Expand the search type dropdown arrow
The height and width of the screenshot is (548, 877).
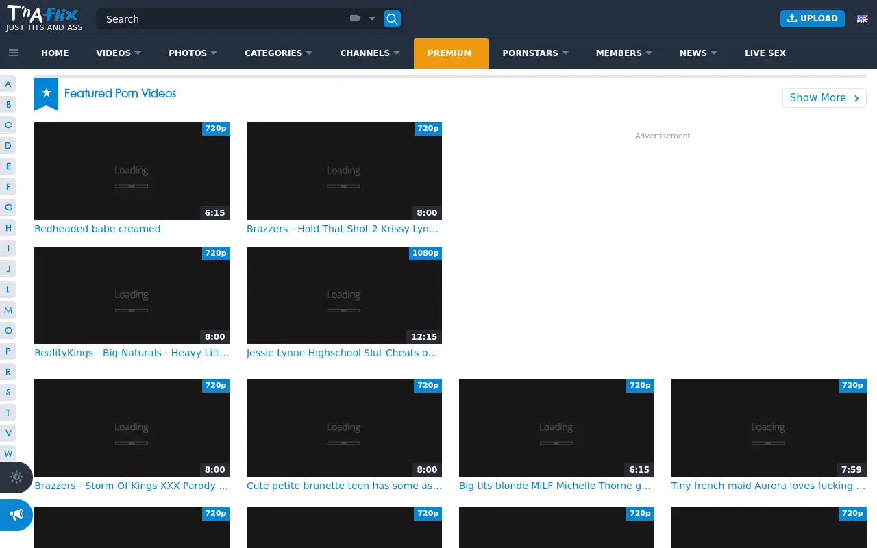(x=372, y=19)
